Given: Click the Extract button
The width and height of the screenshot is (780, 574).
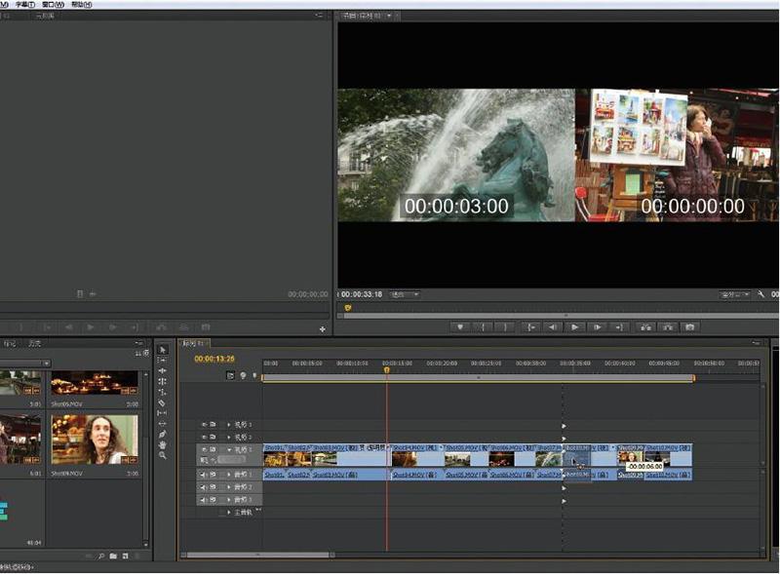Looking at the screenshot, I should click(x=668, y=327).
